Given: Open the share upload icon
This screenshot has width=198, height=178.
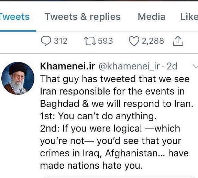Looking at the screenshot, I should pos(178,41).
